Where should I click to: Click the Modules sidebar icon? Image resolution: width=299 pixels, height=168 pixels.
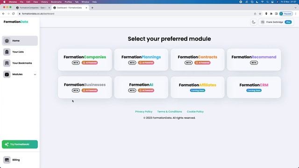pyautogui.click(x=7, y=74)
